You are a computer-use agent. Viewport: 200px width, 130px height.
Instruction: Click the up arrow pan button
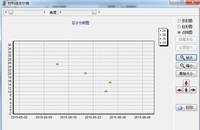[x=186, y=83]
